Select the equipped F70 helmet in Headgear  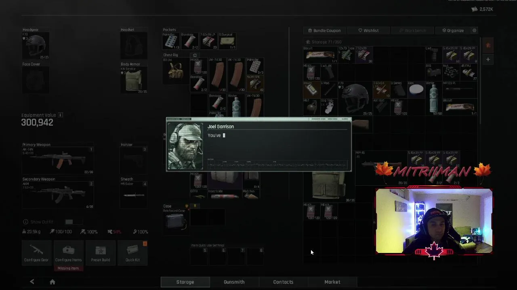point(36,46)
